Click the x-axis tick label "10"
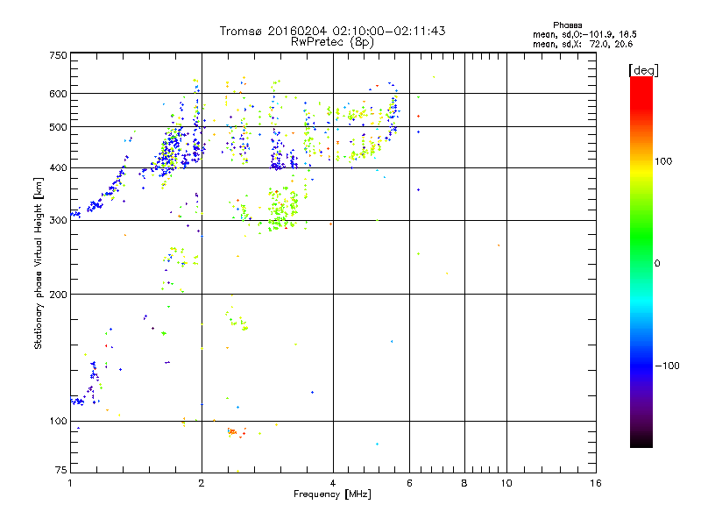The height and width of the screenshot is (526, 701). 506,483
